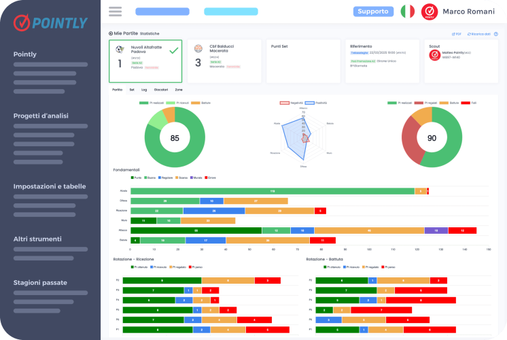Click the Rotazione - Battuta heading
The image size is (507, 340).
324,259
